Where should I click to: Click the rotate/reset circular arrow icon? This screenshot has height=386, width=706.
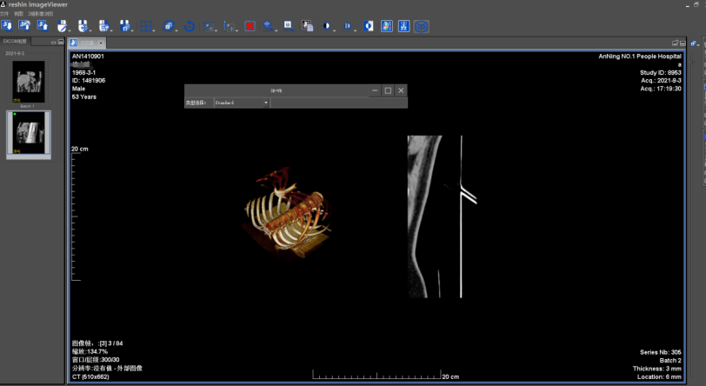(x=190, y=26)
